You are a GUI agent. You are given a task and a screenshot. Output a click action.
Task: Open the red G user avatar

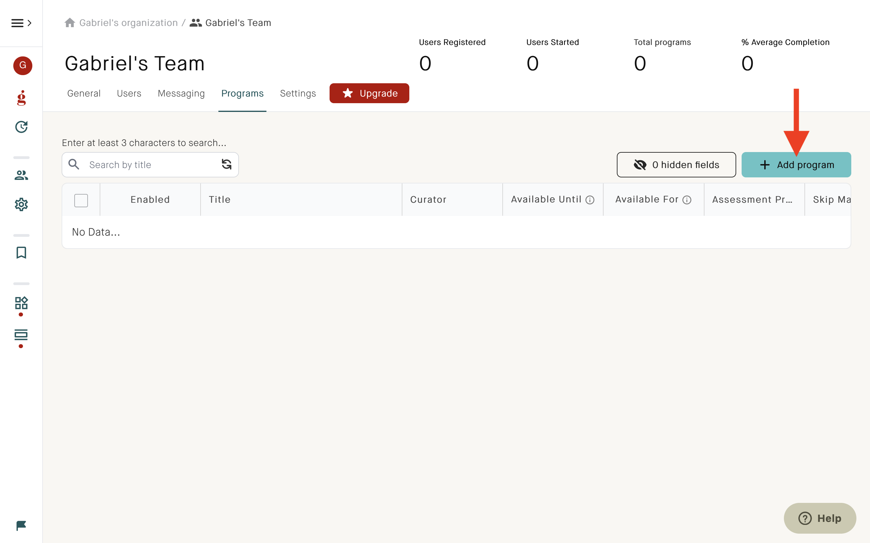23,65
